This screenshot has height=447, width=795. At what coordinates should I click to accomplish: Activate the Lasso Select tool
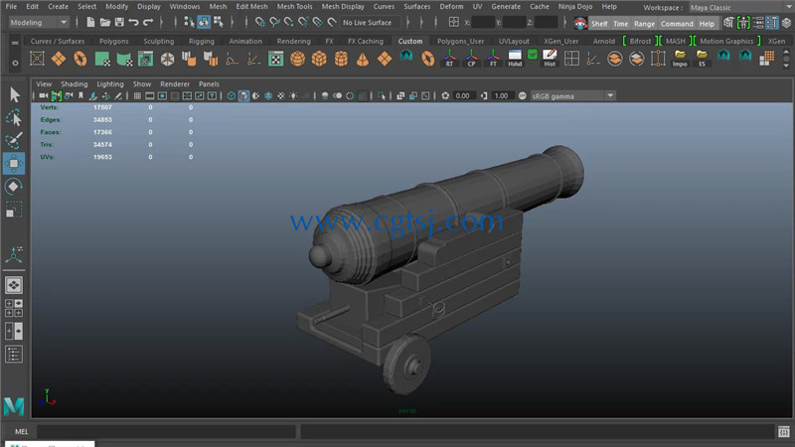pos(14,117)
